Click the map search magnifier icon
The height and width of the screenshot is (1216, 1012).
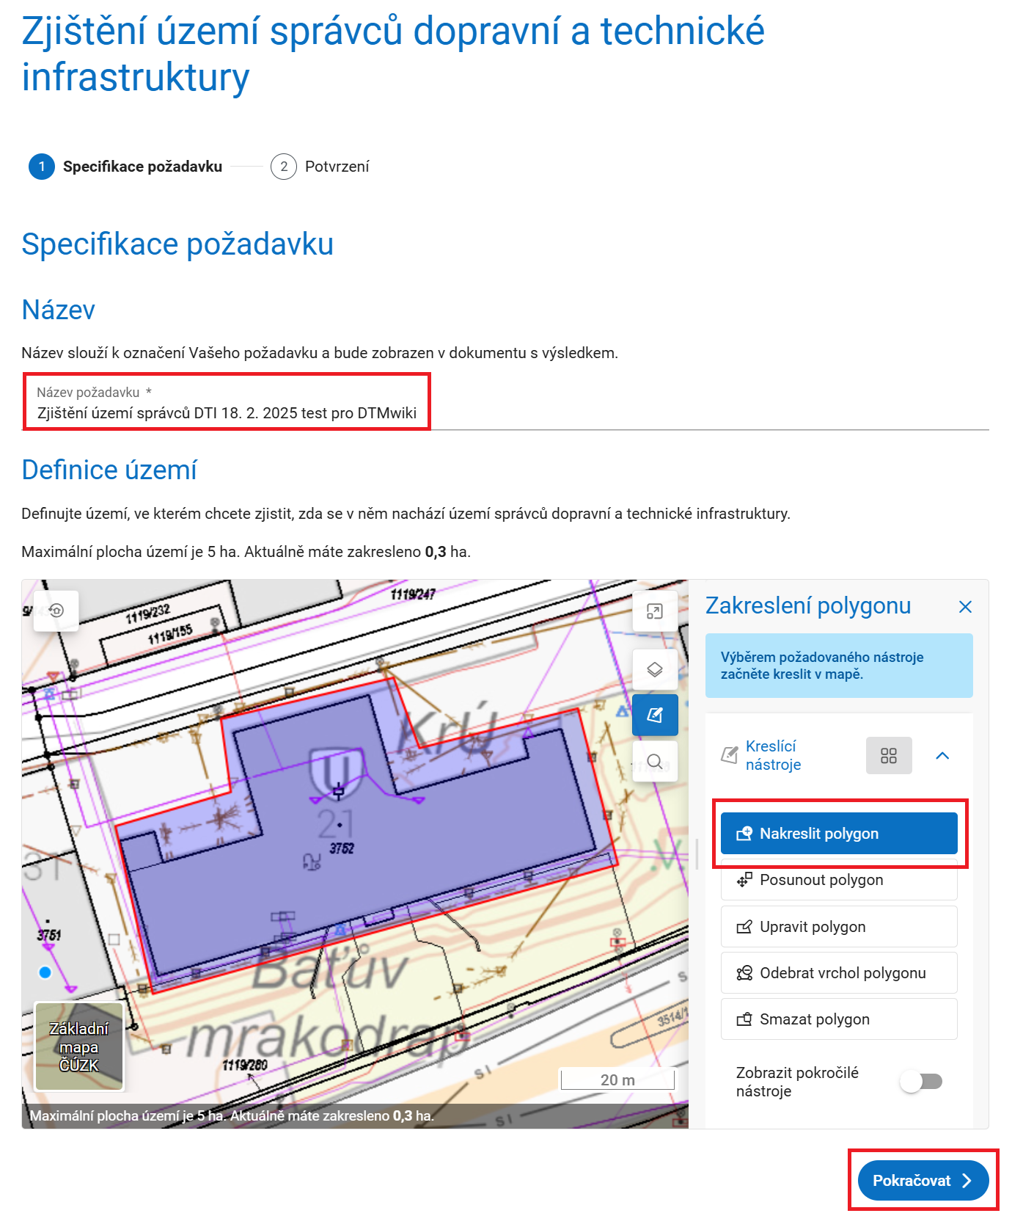pyautogui.click(x=654, y=761)
